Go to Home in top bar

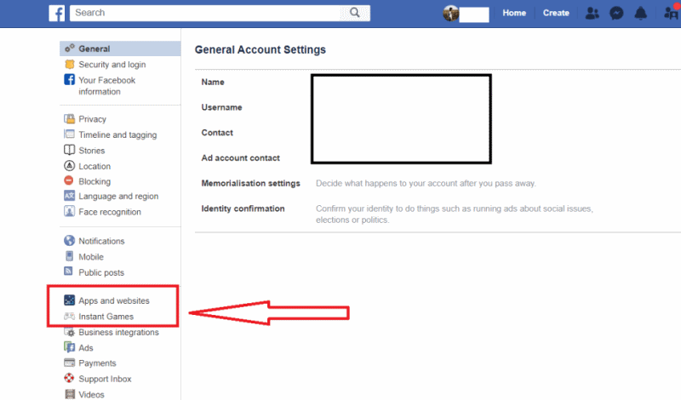click(514, 13)
